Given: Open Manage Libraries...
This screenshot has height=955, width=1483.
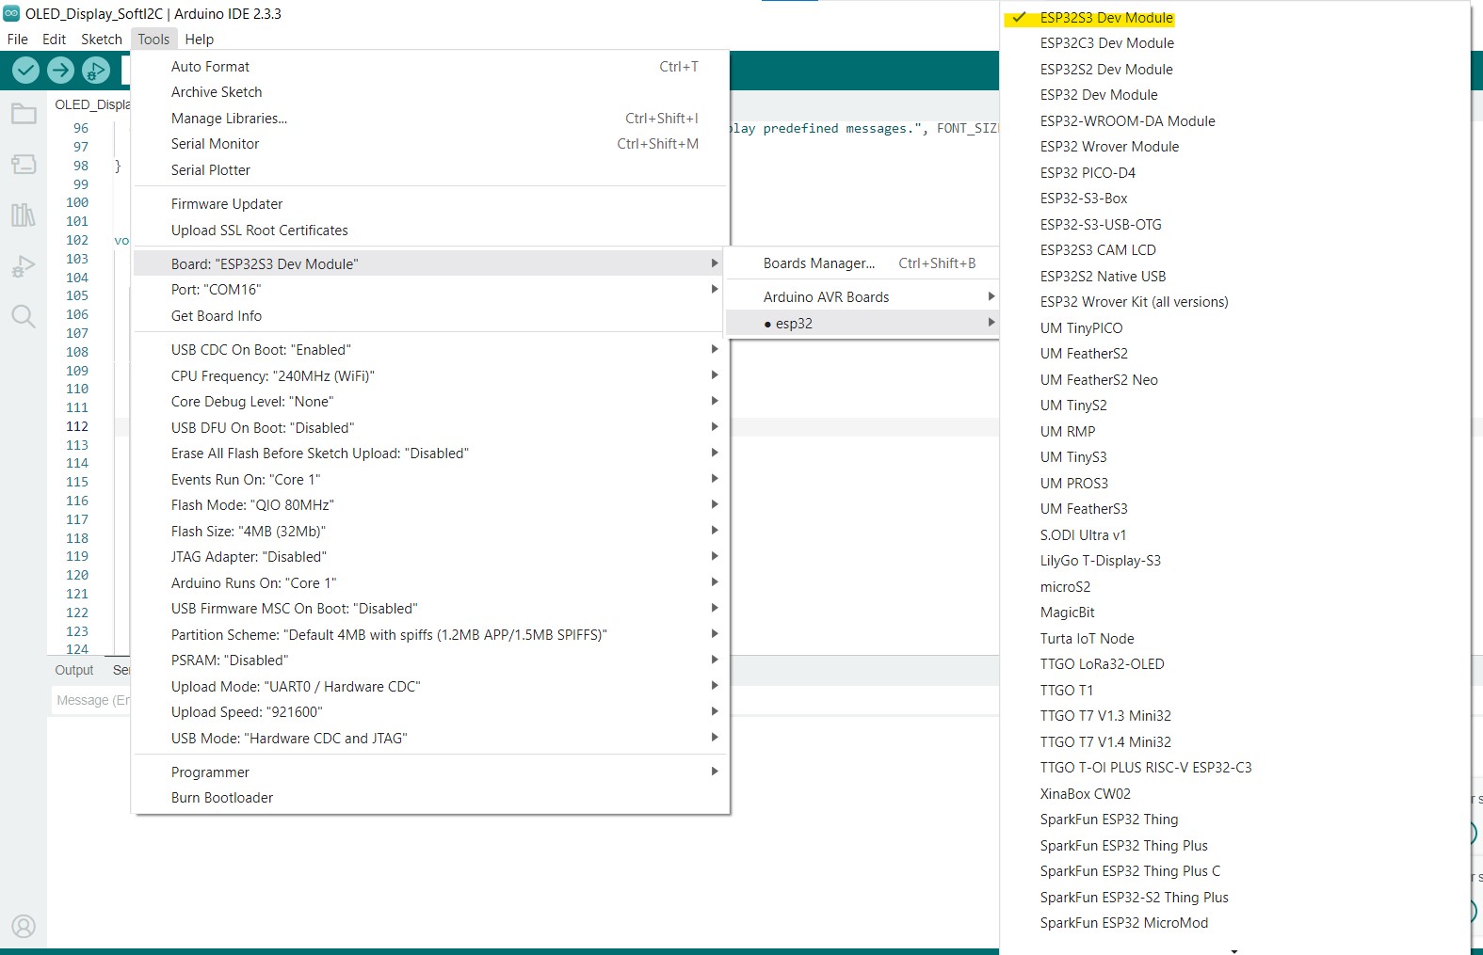Looking at the screenshot, I should pos(429,119).
